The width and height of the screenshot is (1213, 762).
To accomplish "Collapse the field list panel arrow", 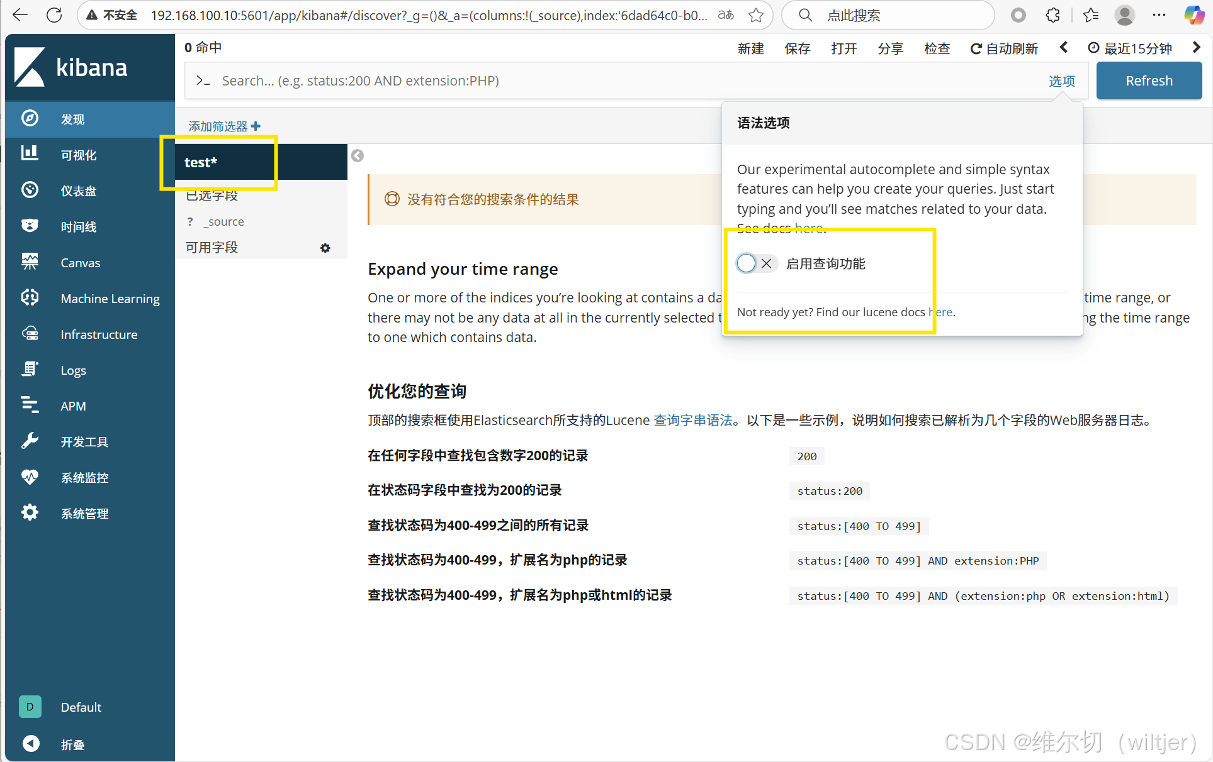I will click(x=358, y=155).
